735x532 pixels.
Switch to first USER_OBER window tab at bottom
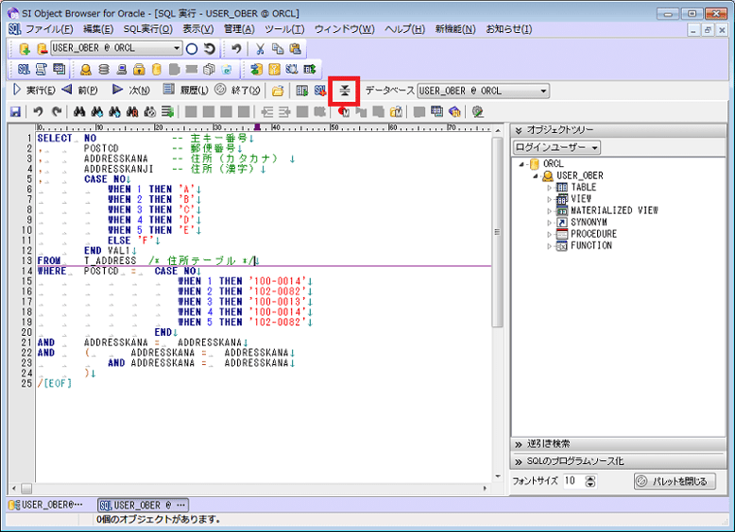pos(47,505)
